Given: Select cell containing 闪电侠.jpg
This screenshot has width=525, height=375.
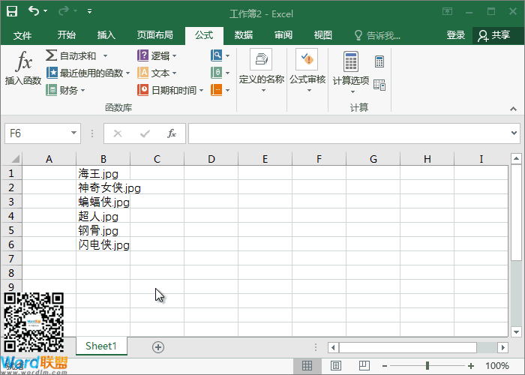Looking at the screenshot, I should [103, 244].
